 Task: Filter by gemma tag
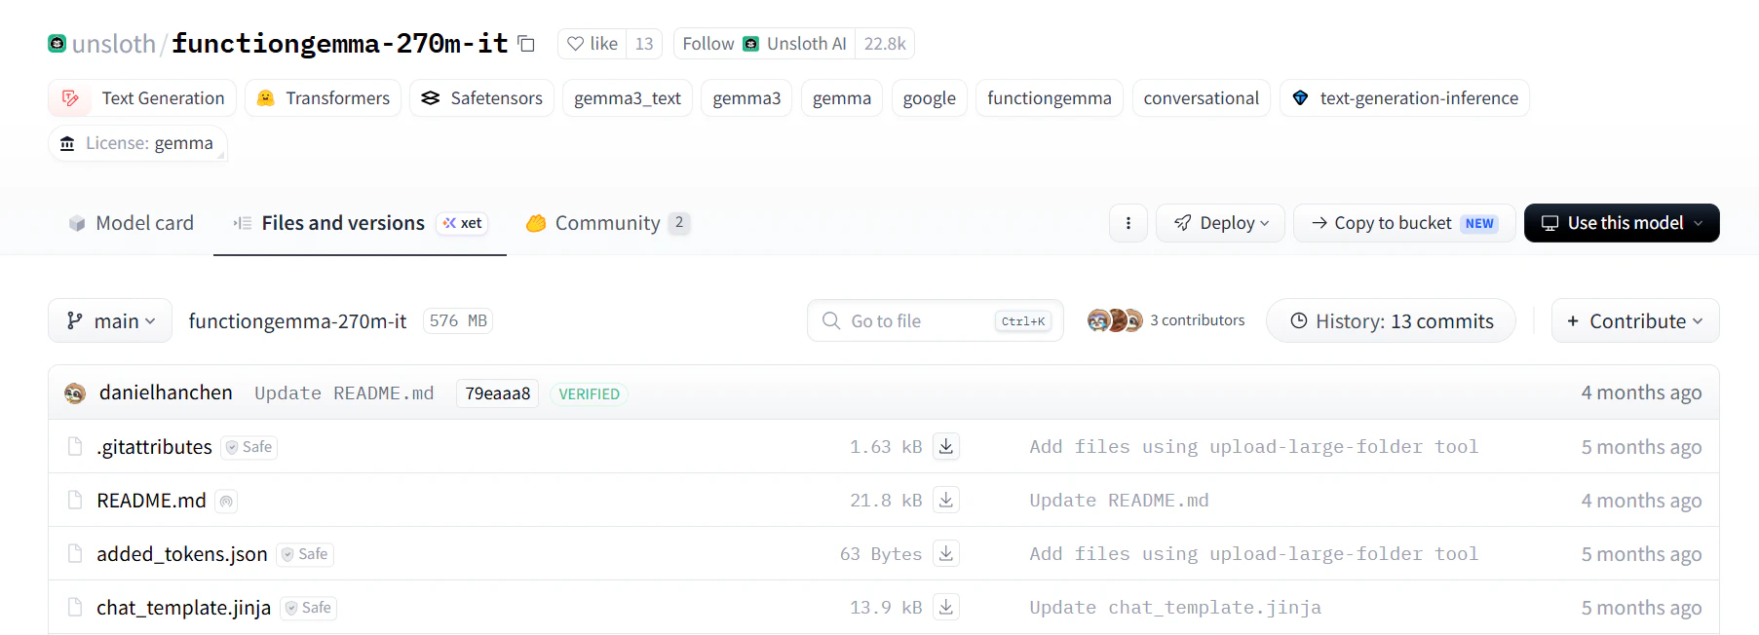[x=842, y=98]
